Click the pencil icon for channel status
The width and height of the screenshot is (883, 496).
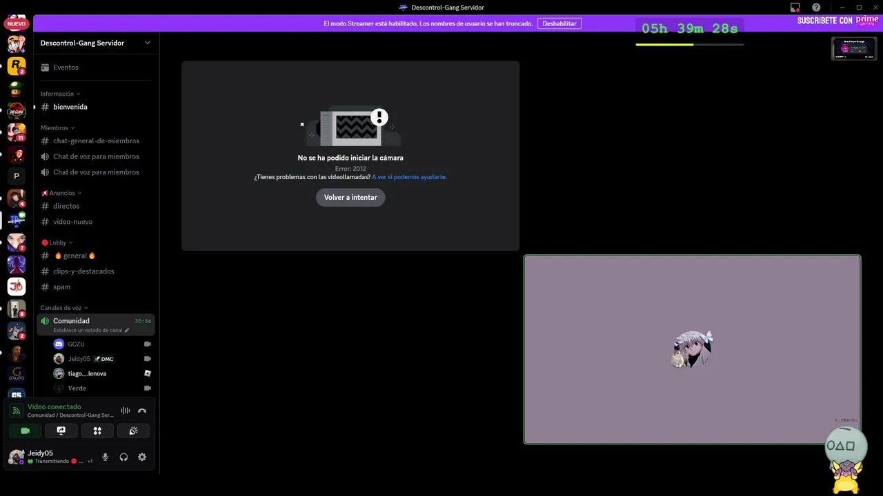(x=127, y=330)
